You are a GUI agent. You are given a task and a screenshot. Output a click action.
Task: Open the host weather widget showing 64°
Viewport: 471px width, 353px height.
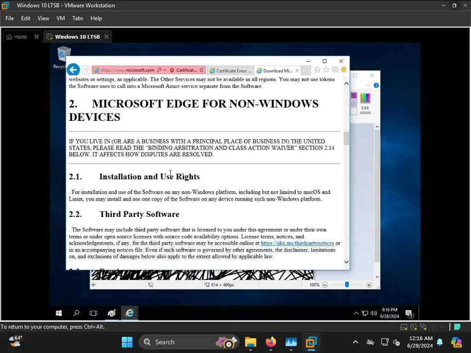(x=15, y=342)
